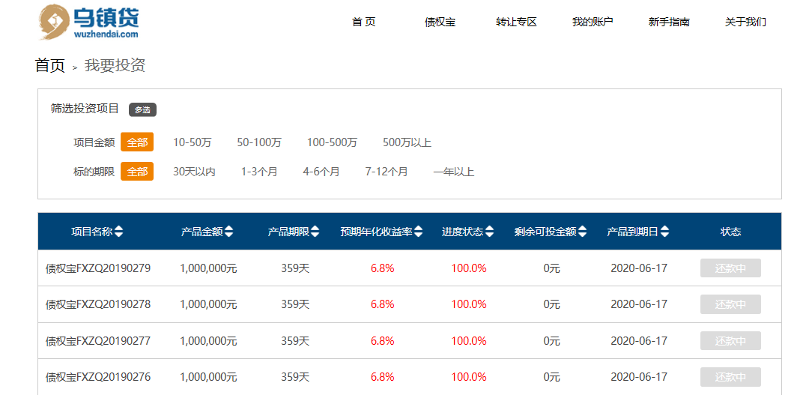Viewport: 806px width, 395px height.
Task: Go to 我的账户 in top navigation
Action: click(593, 22)
